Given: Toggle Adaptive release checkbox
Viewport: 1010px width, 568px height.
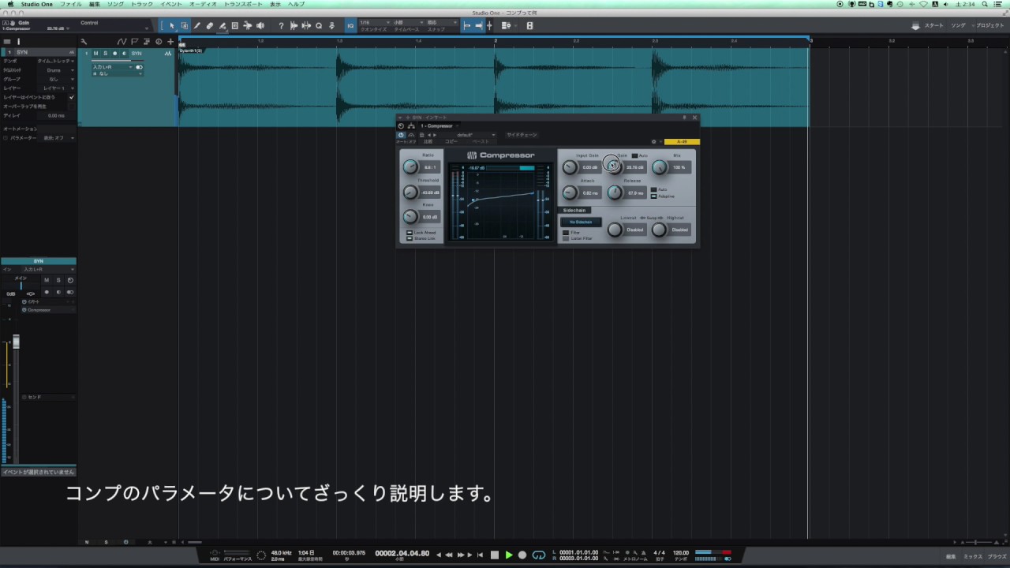Looking at the screenshot, I should point(653,196).
